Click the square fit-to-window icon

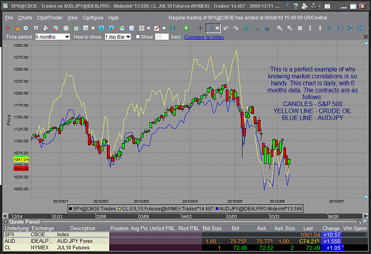(x=300, y=28)
